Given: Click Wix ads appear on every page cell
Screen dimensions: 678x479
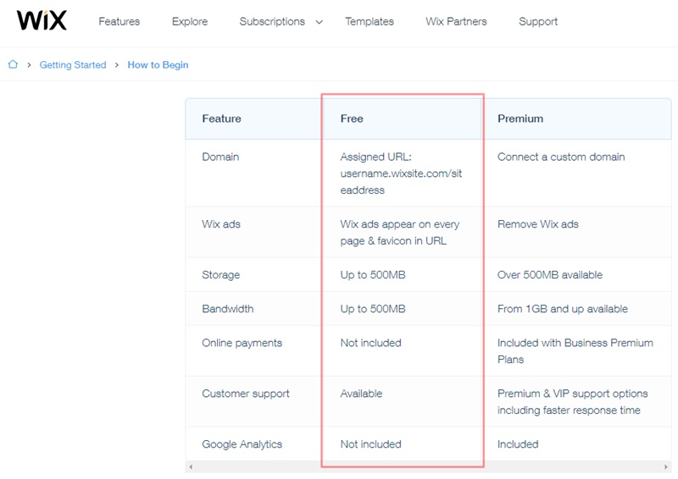Looking at the screenshot, I should (x=400, y=233).
